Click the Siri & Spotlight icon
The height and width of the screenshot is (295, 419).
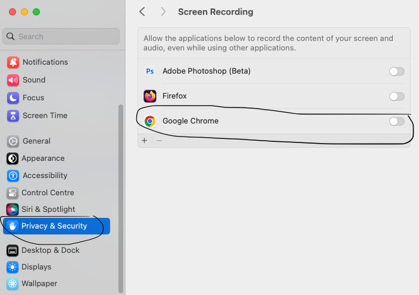tap(12, 210)
